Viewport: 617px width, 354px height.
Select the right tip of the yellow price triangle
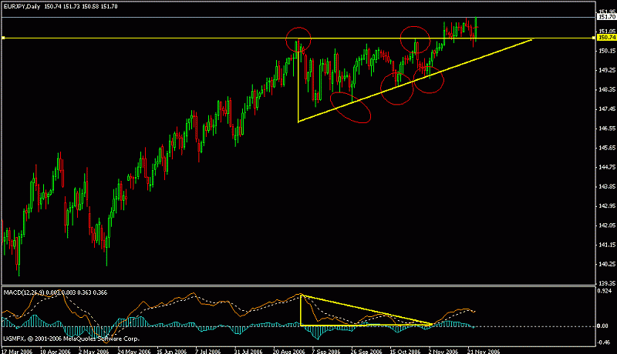[x=532, y=38]
